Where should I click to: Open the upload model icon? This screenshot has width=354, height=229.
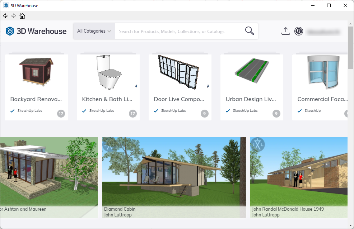click(x=285, y=31)
